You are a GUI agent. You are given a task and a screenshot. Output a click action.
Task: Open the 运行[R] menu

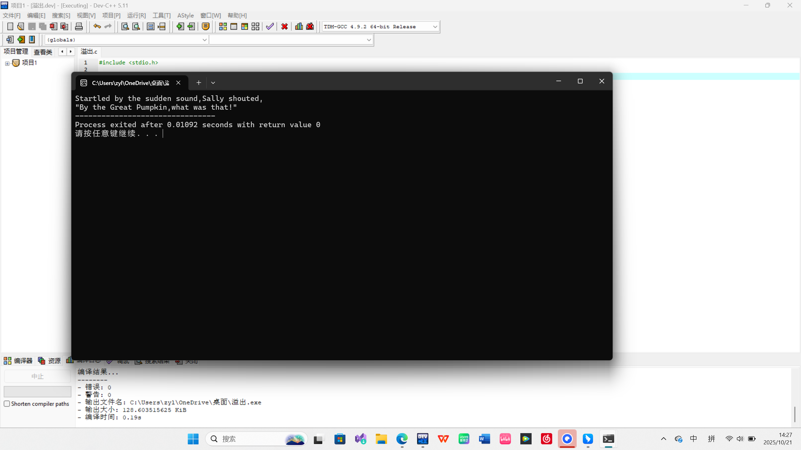pyautogui.click(x=136, y=15)
